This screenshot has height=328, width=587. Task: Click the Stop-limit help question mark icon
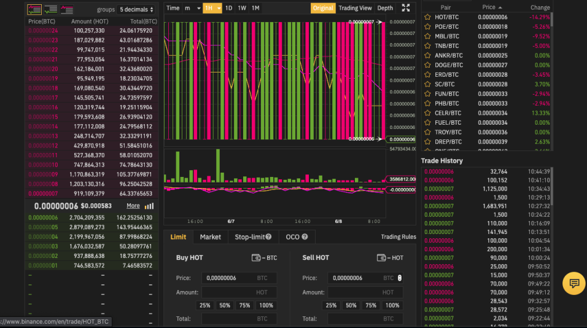click(268, 237)
